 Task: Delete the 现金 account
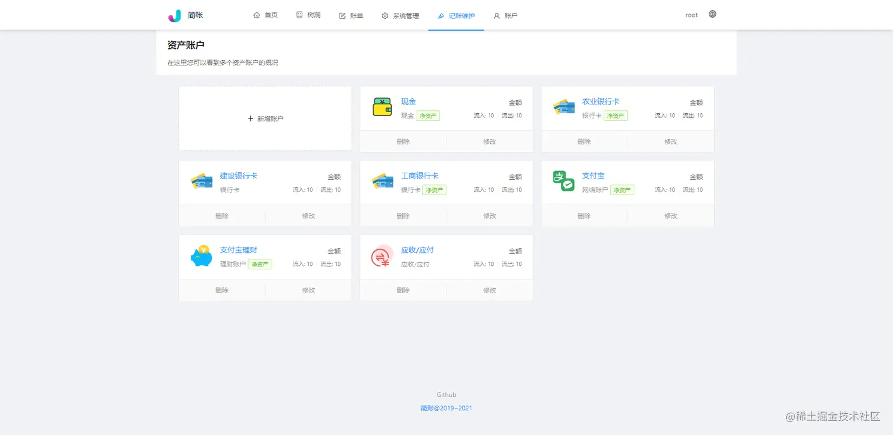pyautogui.click(x=403, y=141)
